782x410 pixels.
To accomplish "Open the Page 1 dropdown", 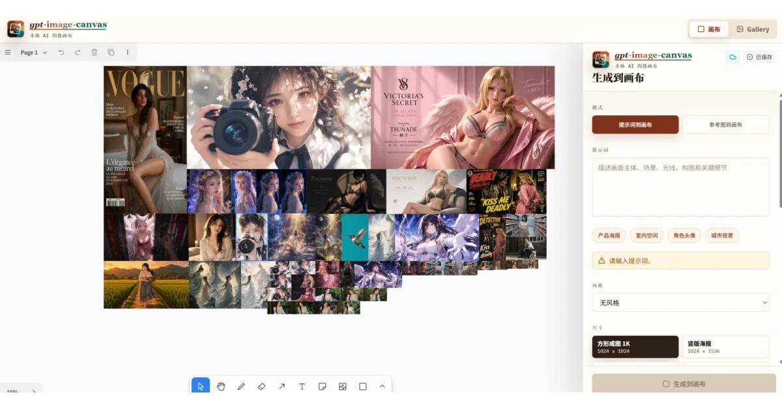I will 34,52.
